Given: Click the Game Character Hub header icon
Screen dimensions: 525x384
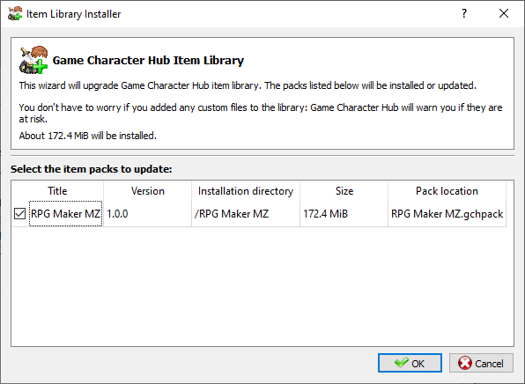Looking at the screenshot, I should (33, 60).
